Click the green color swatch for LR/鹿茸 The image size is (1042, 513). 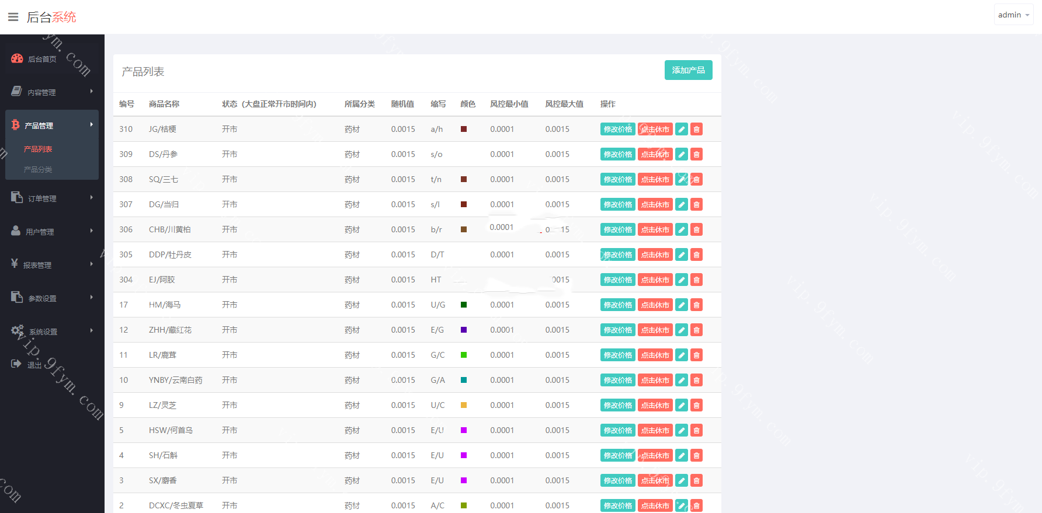click(464, 355)
